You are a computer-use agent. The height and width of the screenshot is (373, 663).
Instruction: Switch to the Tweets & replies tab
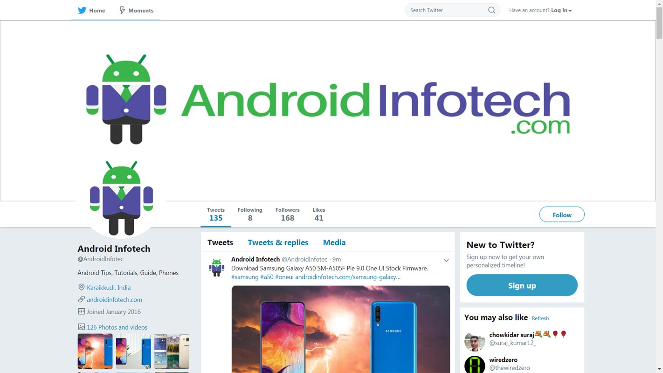[x=278, y=242]
